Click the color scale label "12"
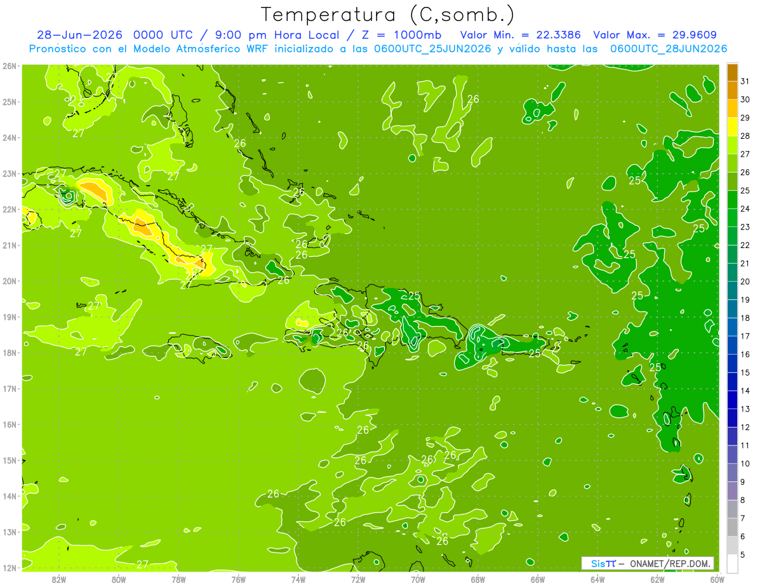This screenshot has height=588, width=762. [x=745, y=427]
